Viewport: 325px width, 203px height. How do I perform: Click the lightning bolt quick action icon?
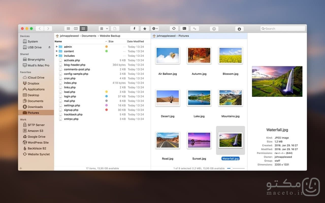[135, 29]
